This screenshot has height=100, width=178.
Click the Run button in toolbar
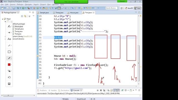point(23,8)
